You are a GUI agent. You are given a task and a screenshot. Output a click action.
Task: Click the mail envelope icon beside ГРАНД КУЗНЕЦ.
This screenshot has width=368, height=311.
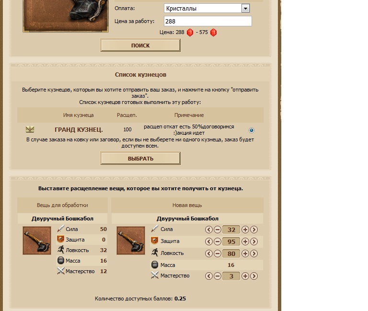[x=30, y=129]
